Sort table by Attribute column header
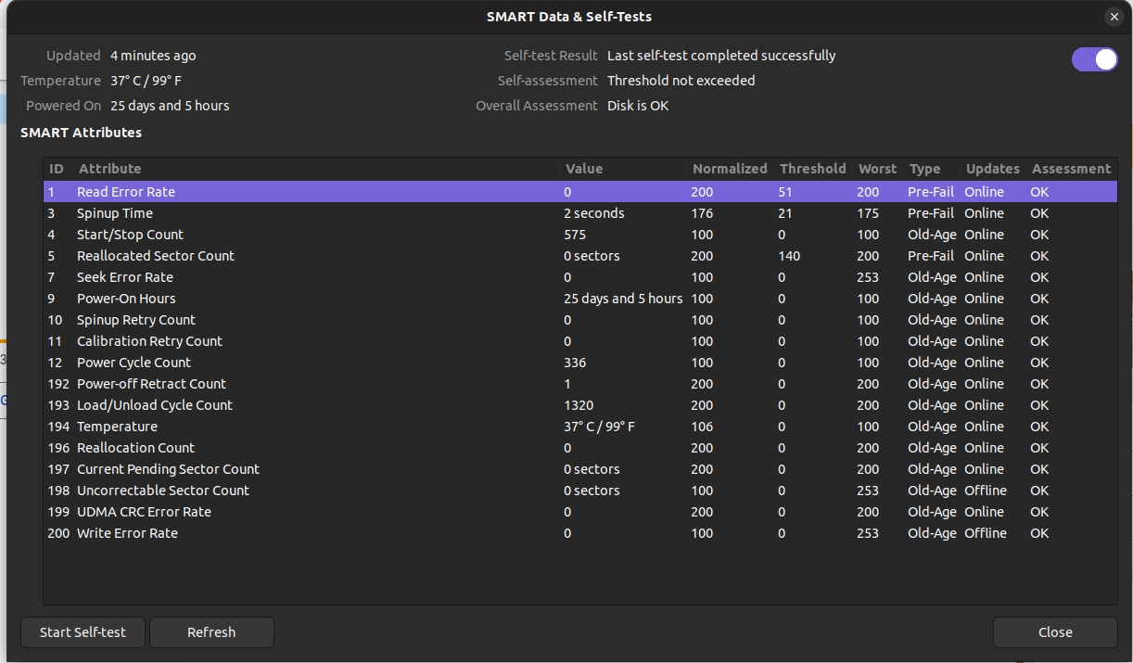Screen dimensions: 1133x663 coord(110,169)
